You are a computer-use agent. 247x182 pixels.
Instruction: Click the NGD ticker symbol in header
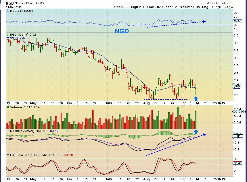pyautogui.click(x=10, y=3)
